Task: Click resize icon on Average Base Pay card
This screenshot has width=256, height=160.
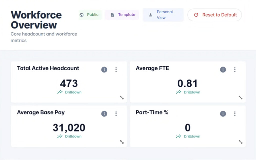Action: [x=122, y=142]
